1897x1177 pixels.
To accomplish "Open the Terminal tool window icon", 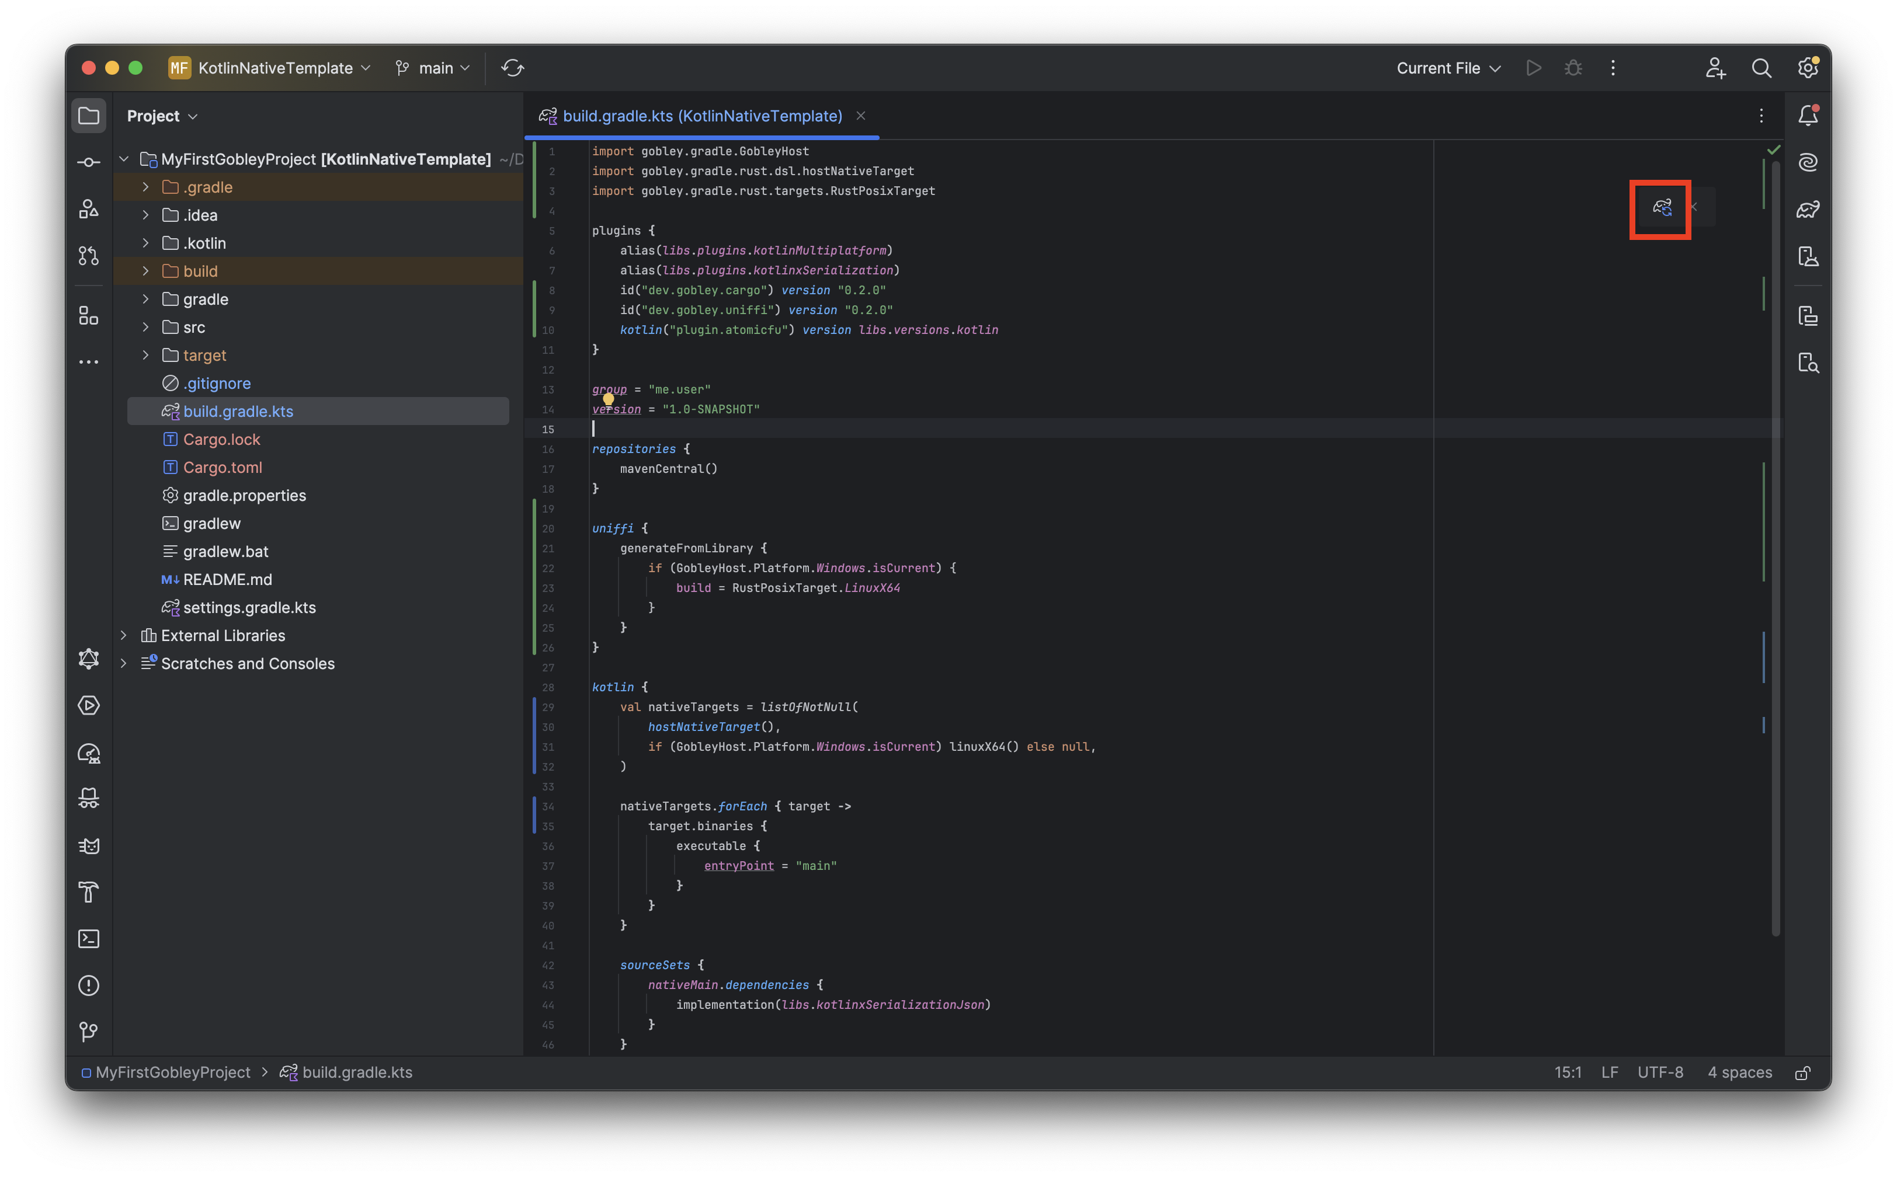I will (x=89, y=939).
